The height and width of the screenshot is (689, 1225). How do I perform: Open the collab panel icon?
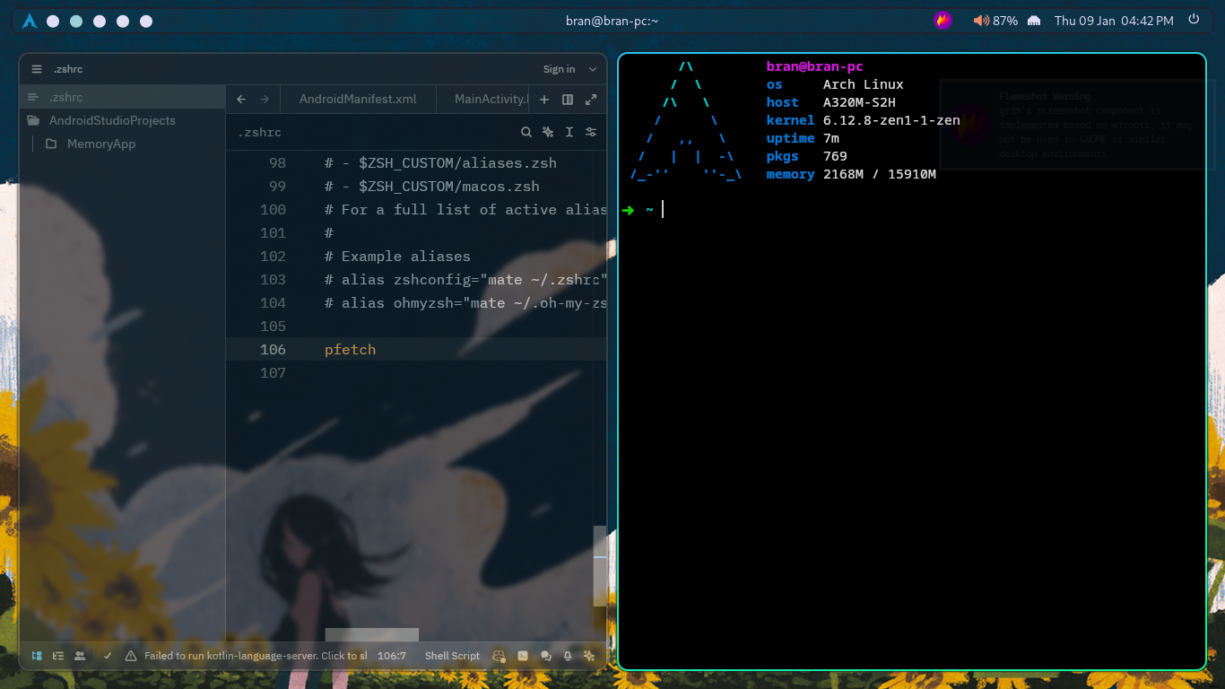tap(80, 656)
